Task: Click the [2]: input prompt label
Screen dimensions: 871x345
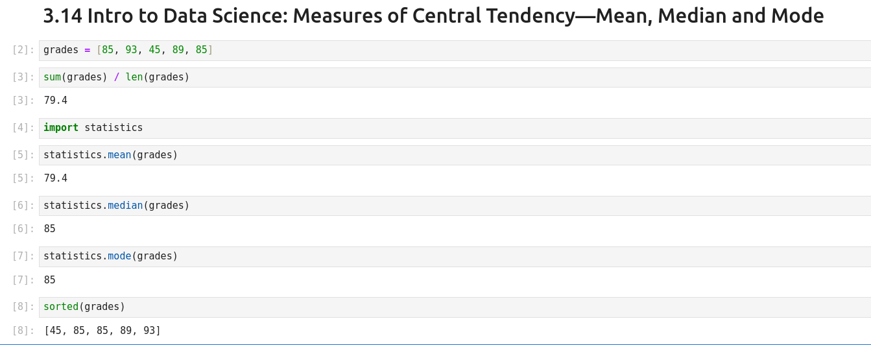Action: tap(23, 50)
